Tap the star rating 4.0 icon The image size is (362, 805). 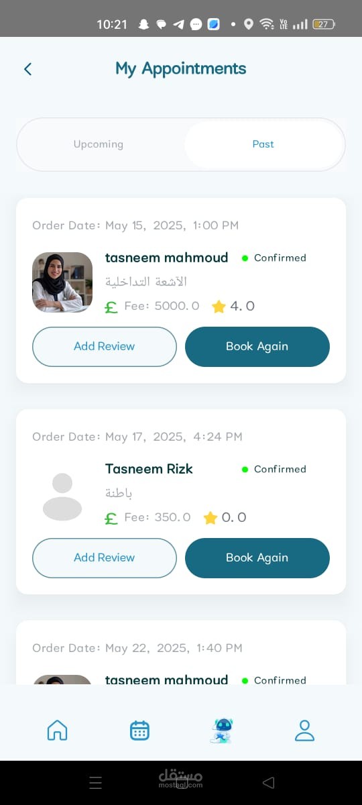tap(219, 307)
